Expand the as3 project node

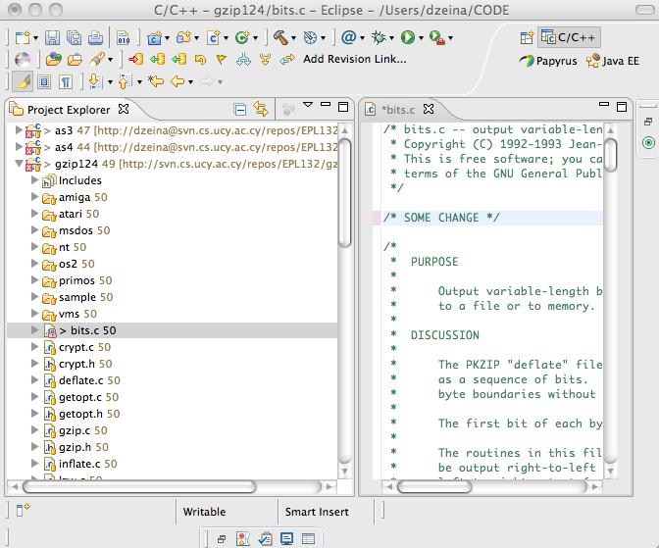coord(19,129)
